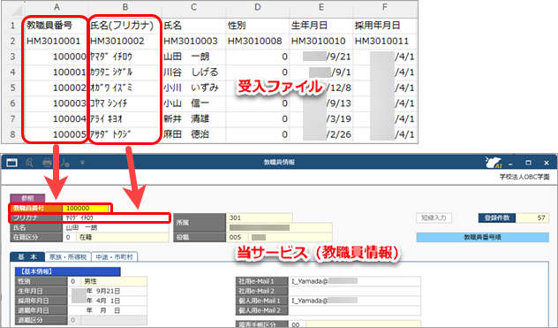Select spreadsheet column D header
Image resolution: width=558 pixels, height=328 pixels.
tap(257, 8)
